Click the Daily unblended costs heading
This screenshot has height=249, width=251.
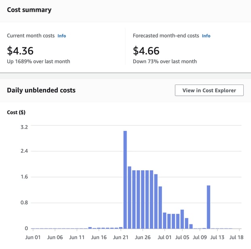coord(41,90)
